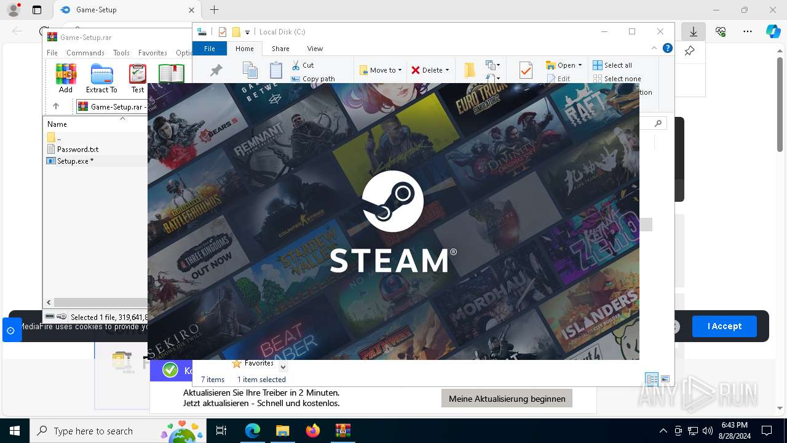Click the Explorer search magnifier icon

pos(658,124)
